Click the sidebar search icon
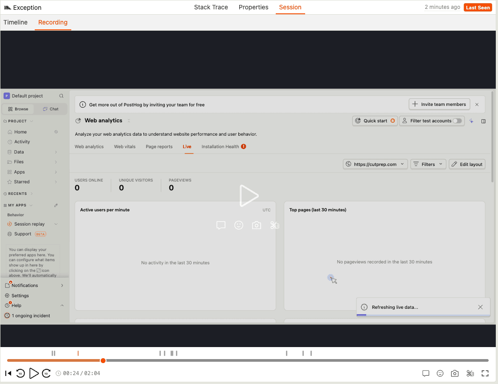 coord(61,96)
